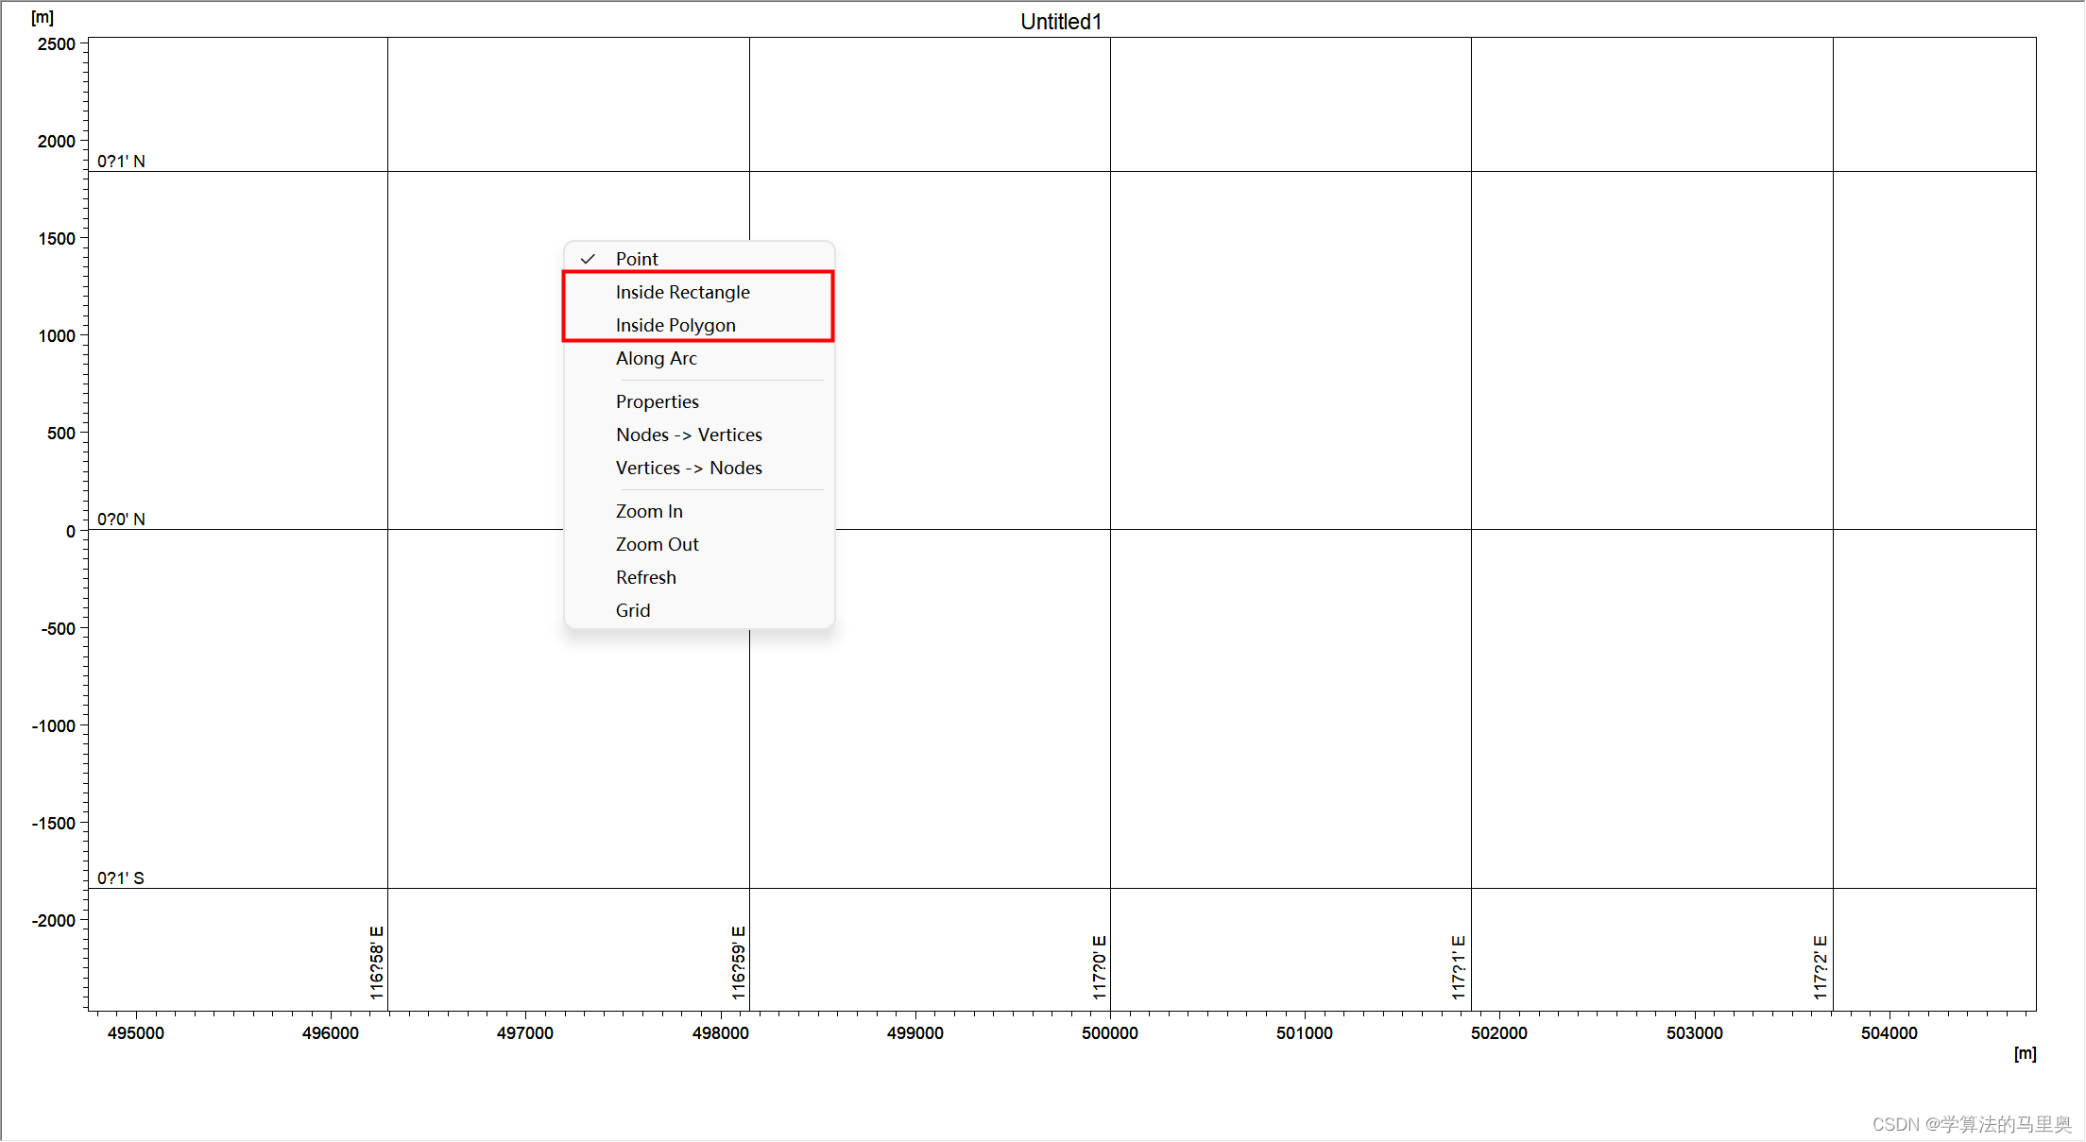The image size is (2086, 1142).
Task: Convert Vertices -> Nodes
Action: coord(688,468)
